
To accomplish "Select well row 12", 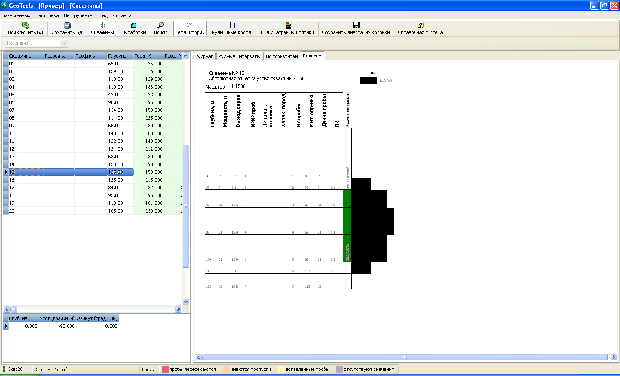I will tap(93, 149).
